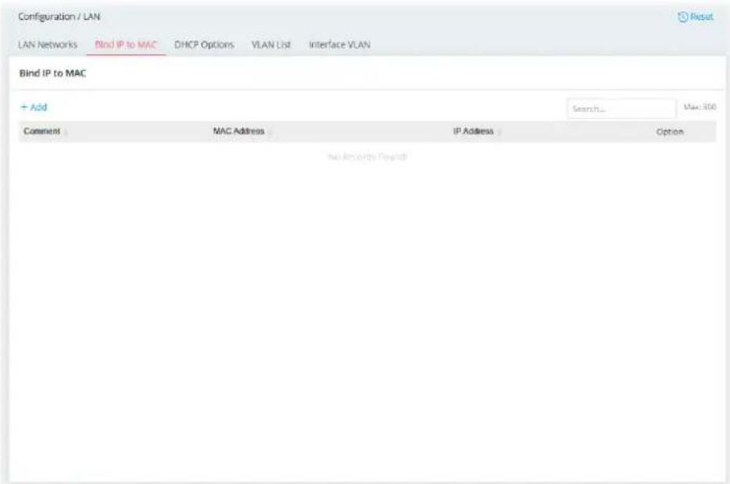Click the Max entries label
Viewport: 730px width, 484px height.
(x=700, y=107)
